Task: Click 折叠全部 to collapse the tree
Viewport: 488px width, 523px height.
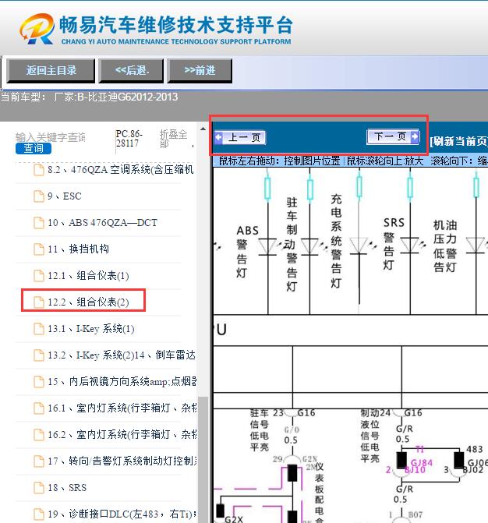Action: (x=174, y=139)
